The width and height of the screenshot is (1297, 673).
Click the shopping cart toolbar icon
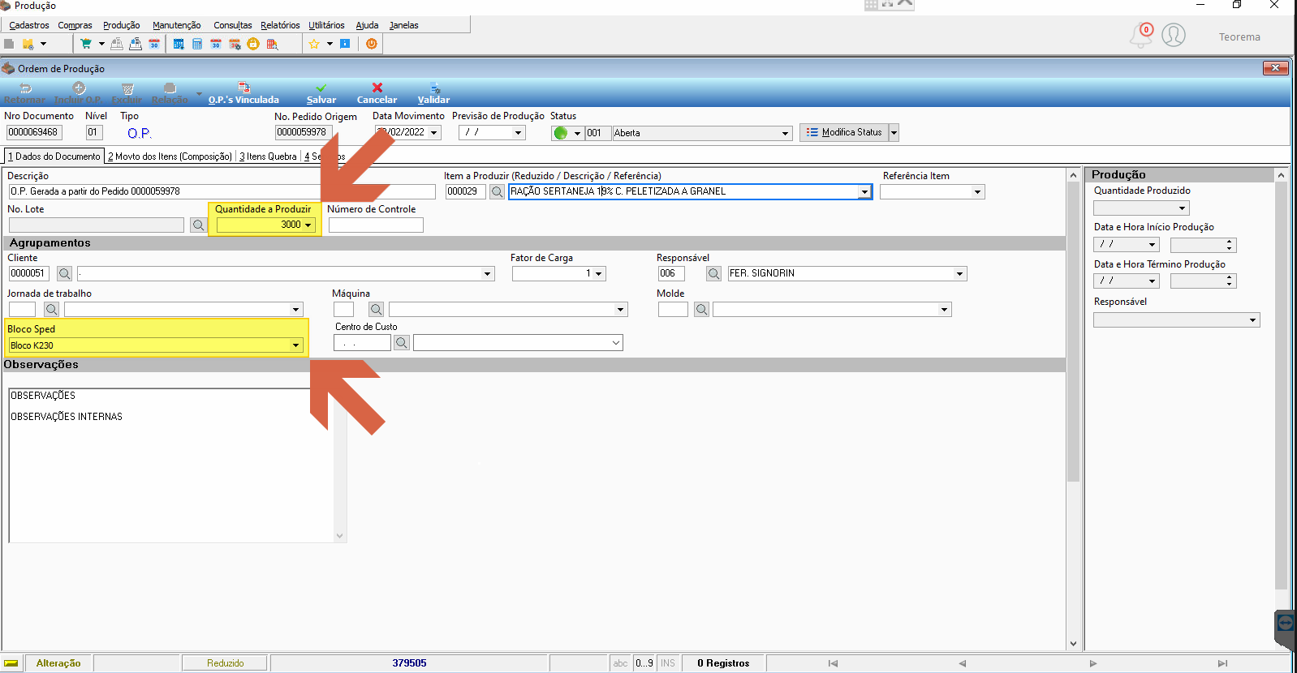pyautogui.click(x=85, y=44)
